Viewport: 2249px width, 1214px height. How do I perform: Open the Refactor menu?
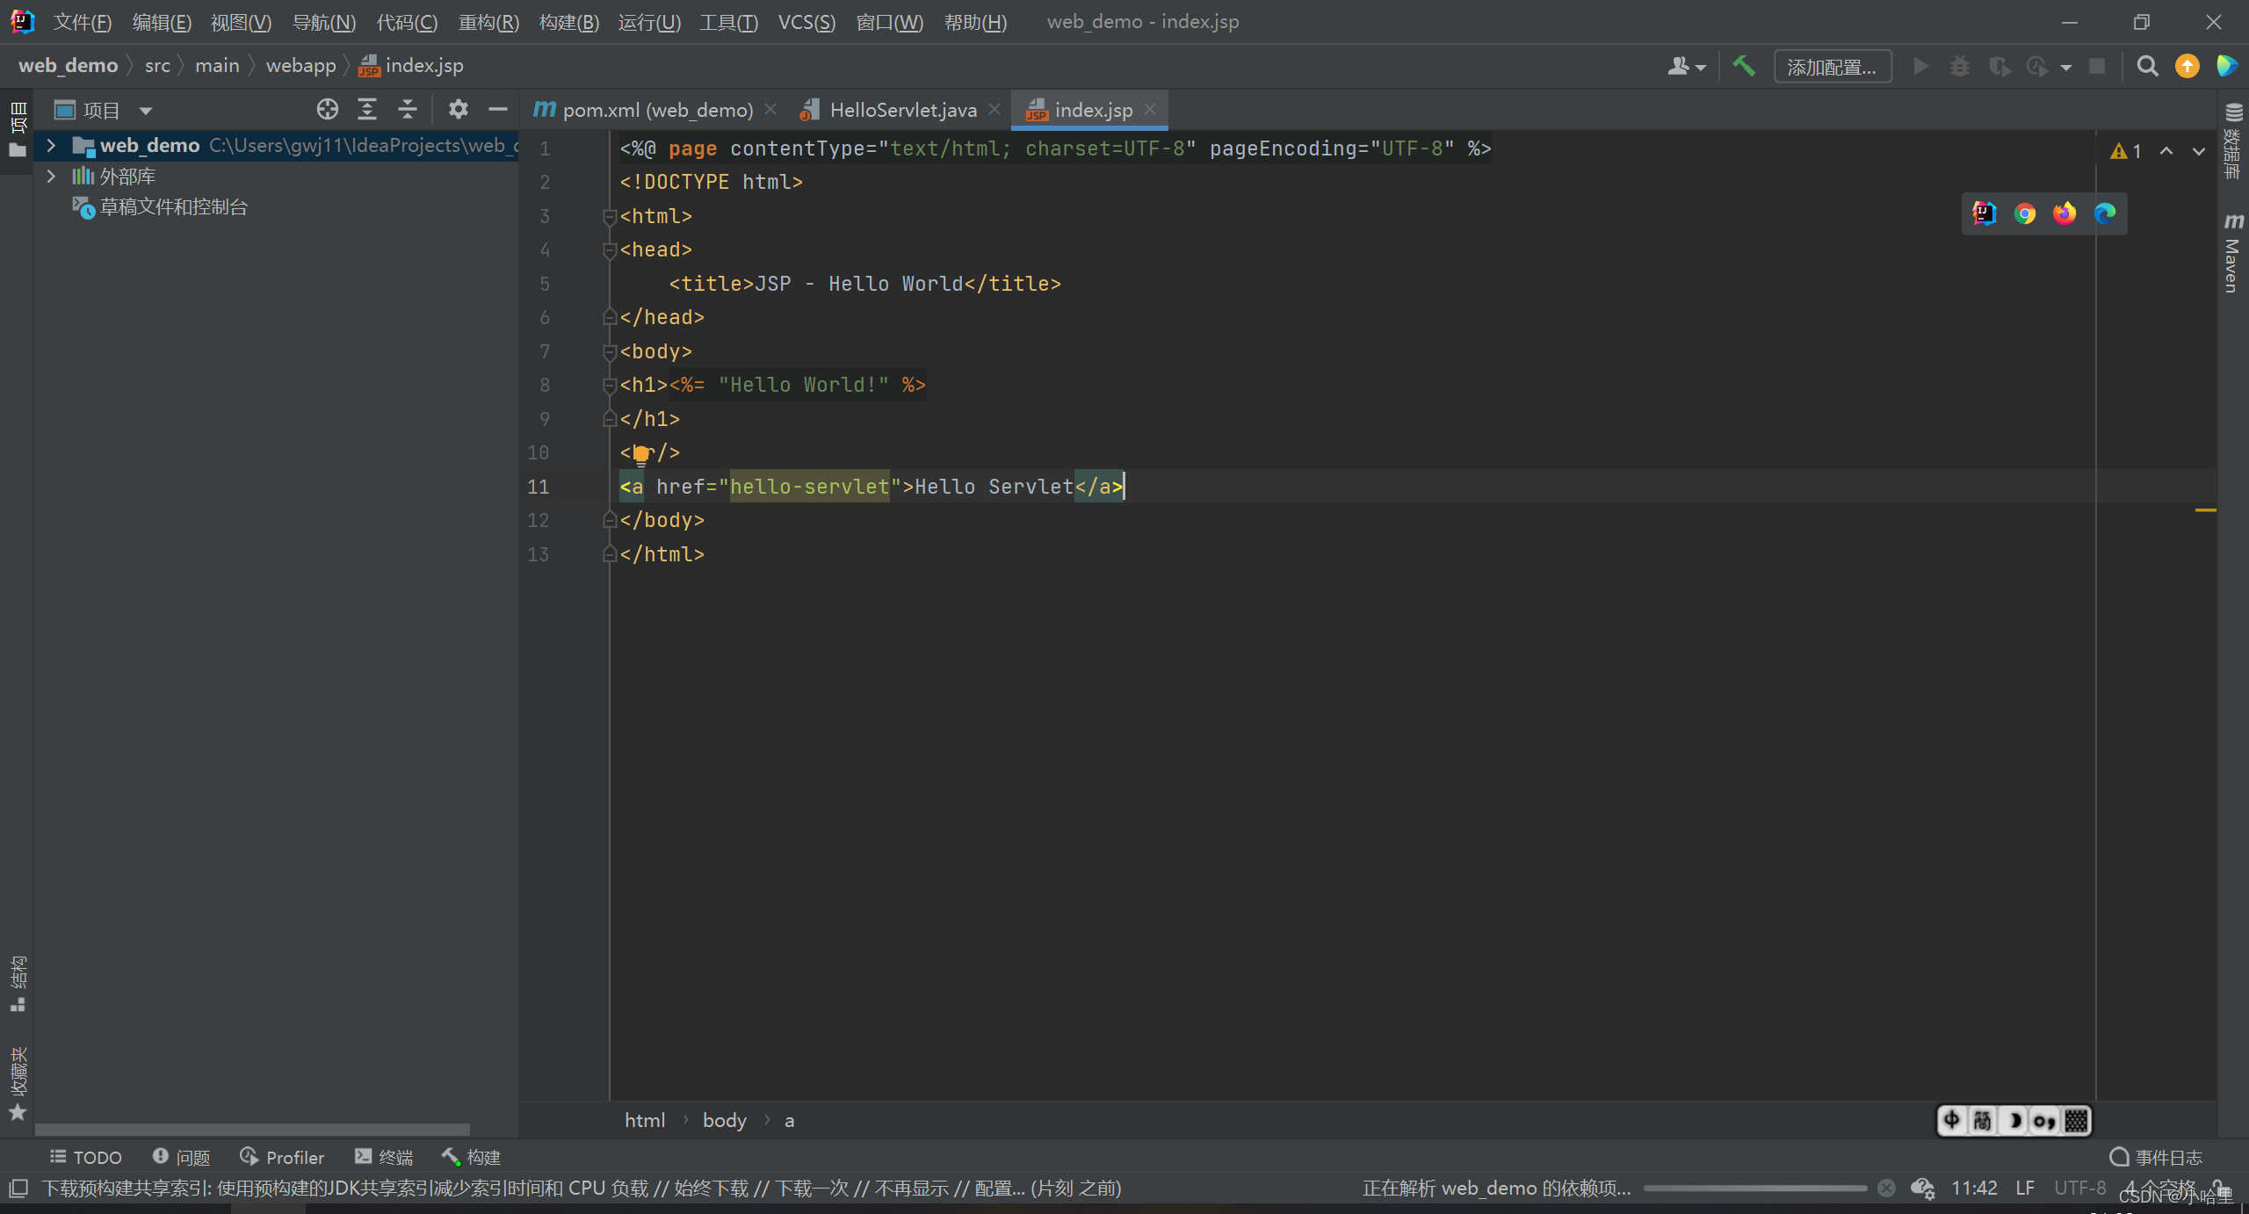(488, 22)
